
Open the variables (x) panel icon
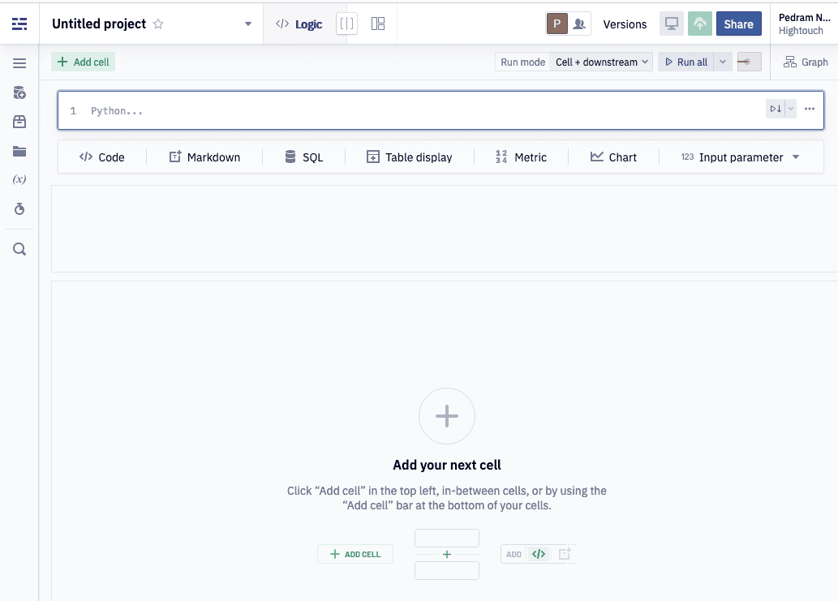(19, 179)
